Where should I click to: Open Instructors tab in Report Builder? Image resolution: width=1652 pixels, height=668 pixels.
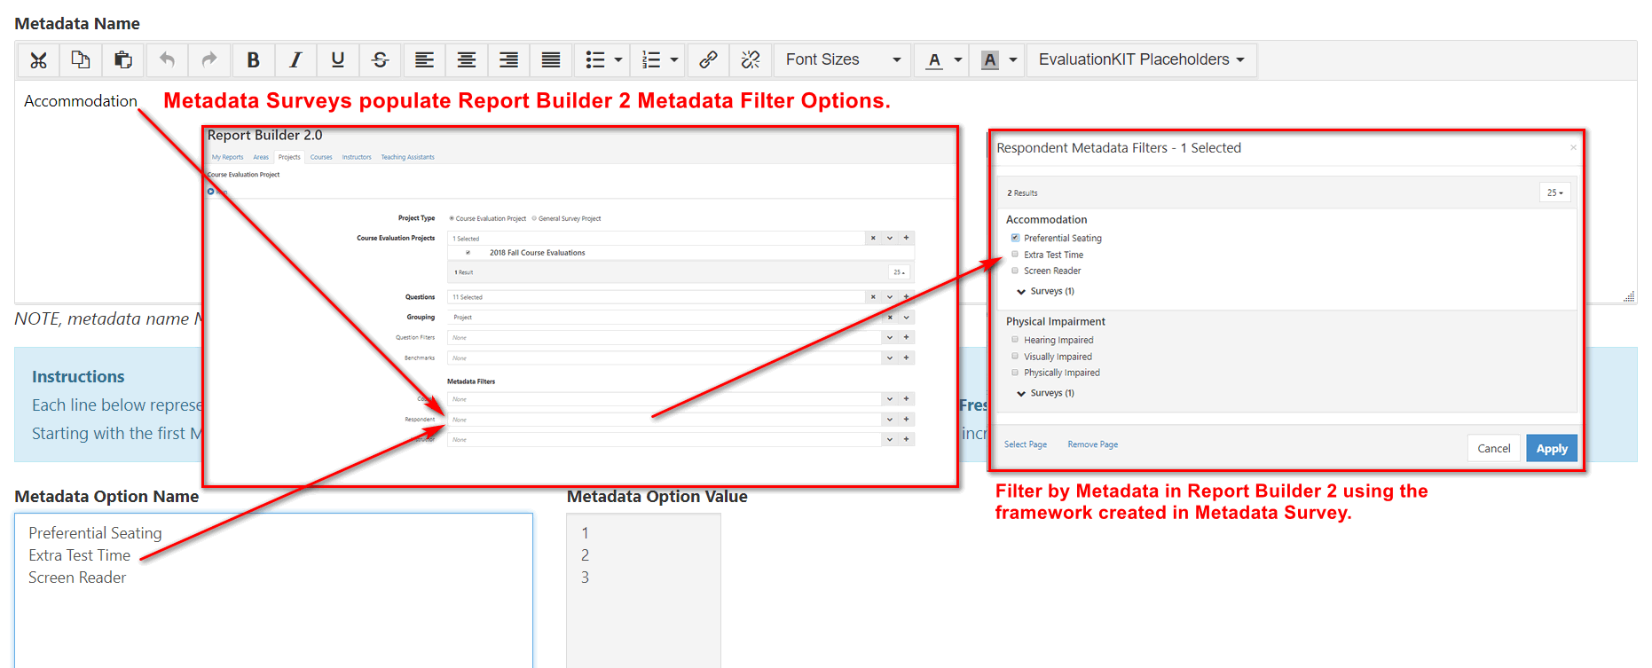click(357, 157)
